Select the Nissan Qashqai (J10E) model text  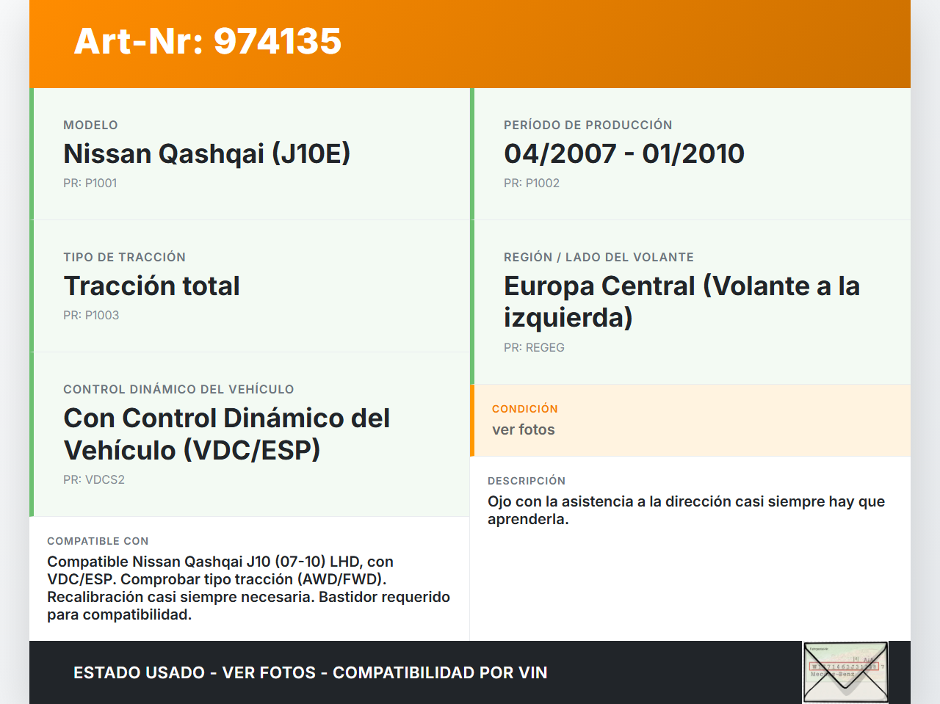(206, 154)
